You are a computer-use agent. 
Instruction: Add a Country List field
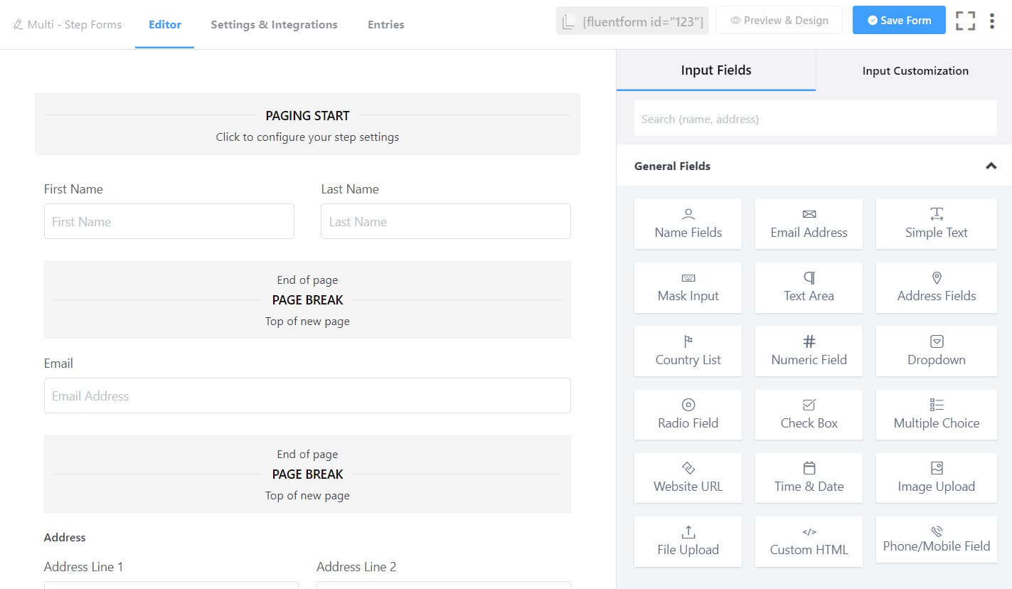pos(687,351)
